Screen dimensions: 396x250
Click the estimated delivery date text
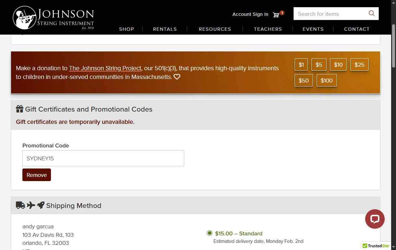[258, 241]
